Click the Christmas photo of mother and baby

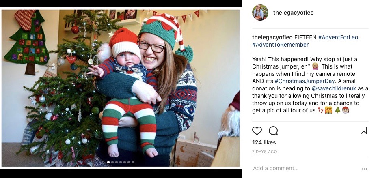click(x=121, y=87)
